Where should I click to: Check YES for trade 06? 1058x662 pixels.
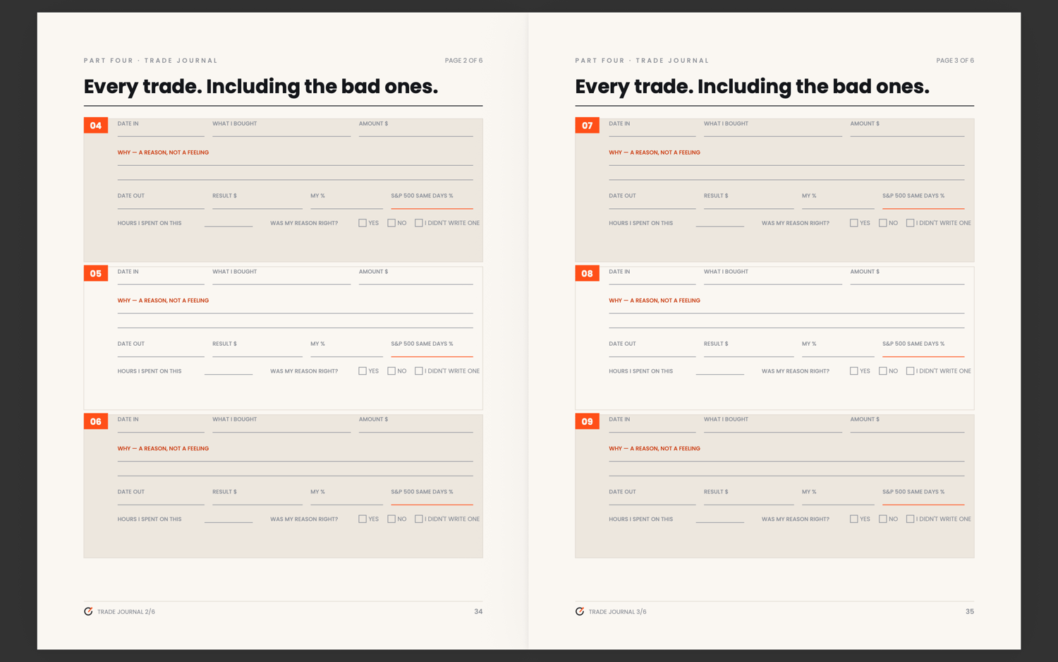[363, 519]
